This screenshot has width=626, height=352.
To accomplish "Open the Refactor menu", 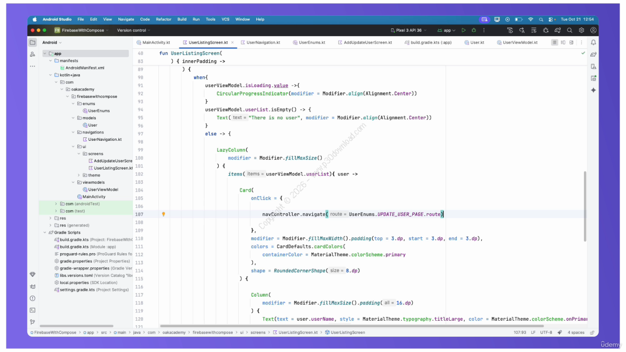I will tap(163, 19).
